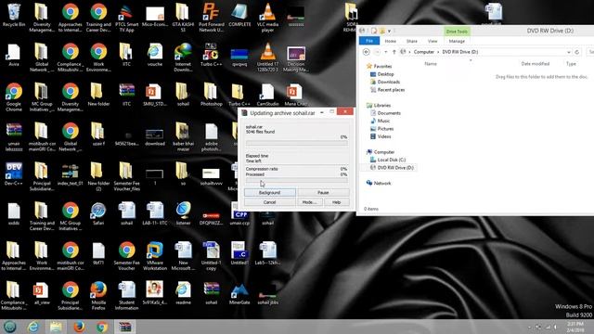Open Avira desktop icon
This screenshot has height=334, width=594.
click(14, 55)
